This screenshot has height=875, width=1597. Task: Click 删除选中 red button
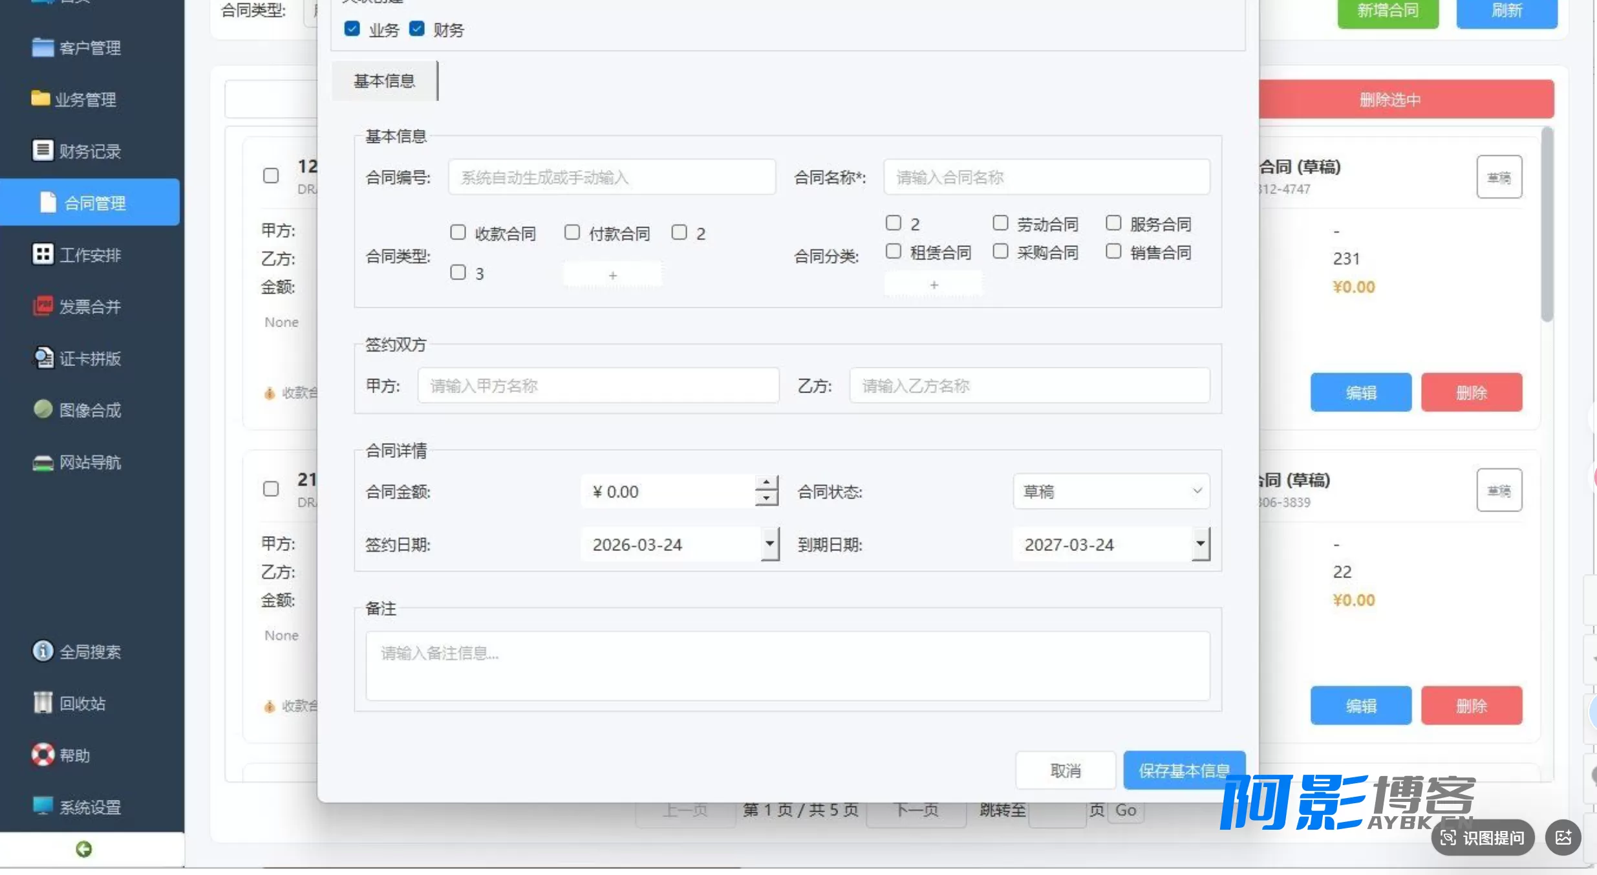[x=1406, y=99]
